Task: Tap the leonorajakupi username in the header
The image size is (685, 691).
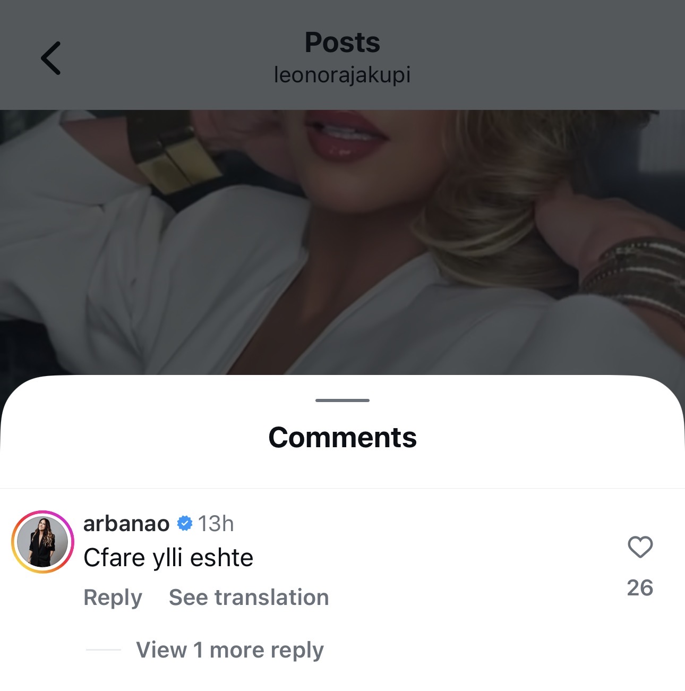Action: (342, 75)
